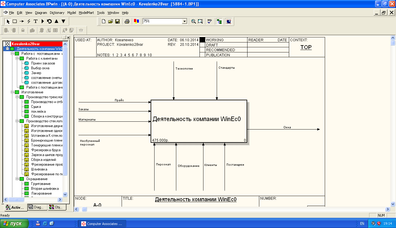396x228 pixels.
Task: Open the Tools menu
Action: point(101,13)
